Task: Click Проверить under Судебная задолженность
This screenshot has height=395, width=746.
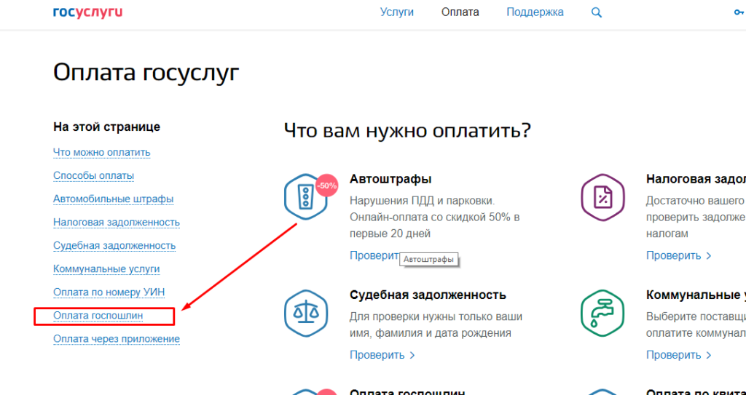Action: [382, 355]
